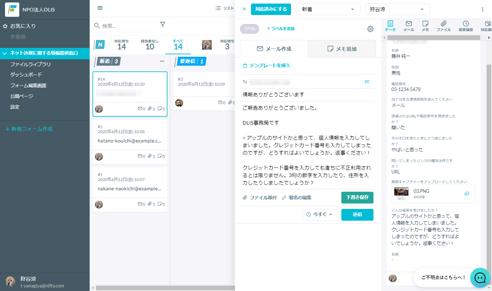Click the assignee avatar on card #3

(179, 103)
